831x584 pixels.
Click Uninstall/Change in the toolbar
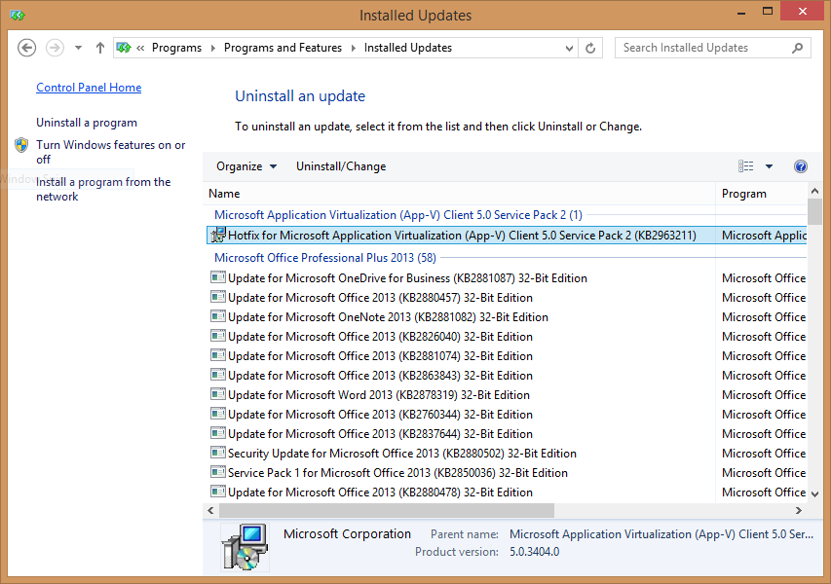pyautogui.click(x=341, y=166)
